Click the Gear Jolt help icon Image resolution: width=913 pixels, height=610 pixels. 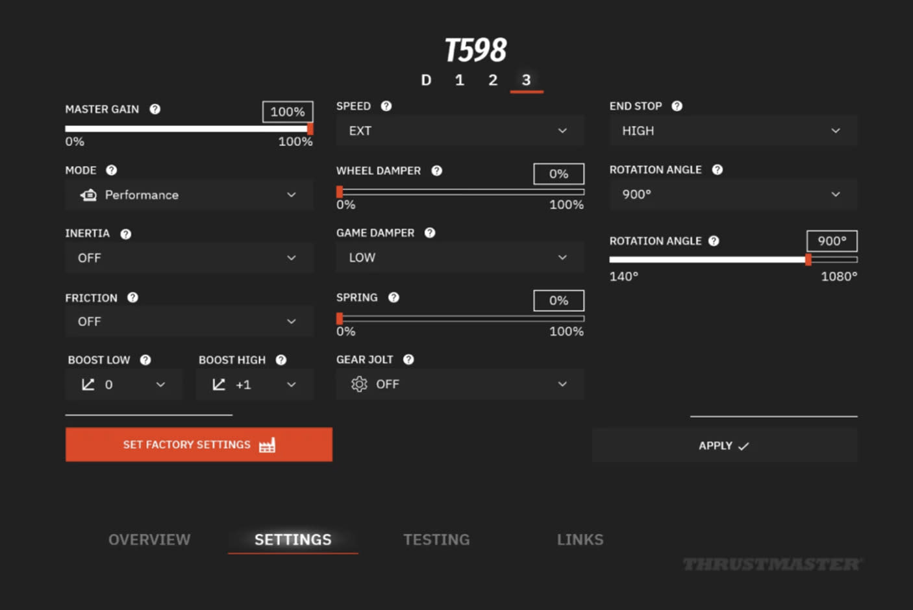click(x=408, y=360)
